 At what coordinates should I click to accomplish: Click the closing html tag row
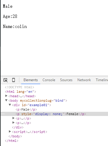coord(12,141)
